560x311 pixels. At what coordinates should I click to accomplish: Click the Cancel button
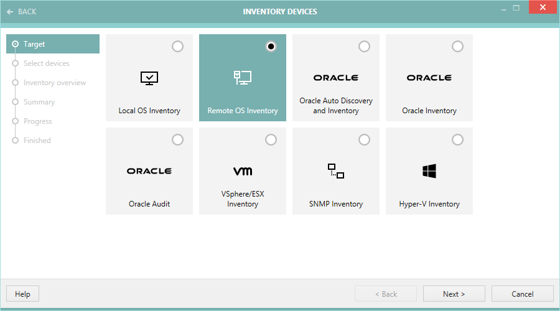point(523,294)
